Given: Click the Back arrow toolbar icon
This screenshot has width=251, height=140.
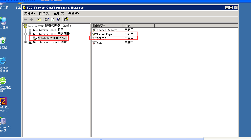Looking at the screenshot, I should click(x=25, y=19).
